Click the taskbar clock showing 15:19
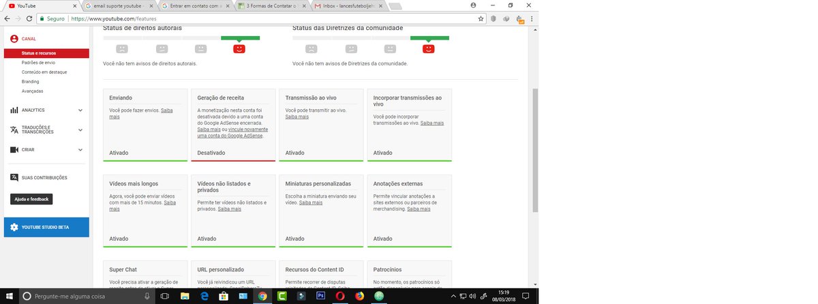The image size is (818, 304). (x=504, y=297)
